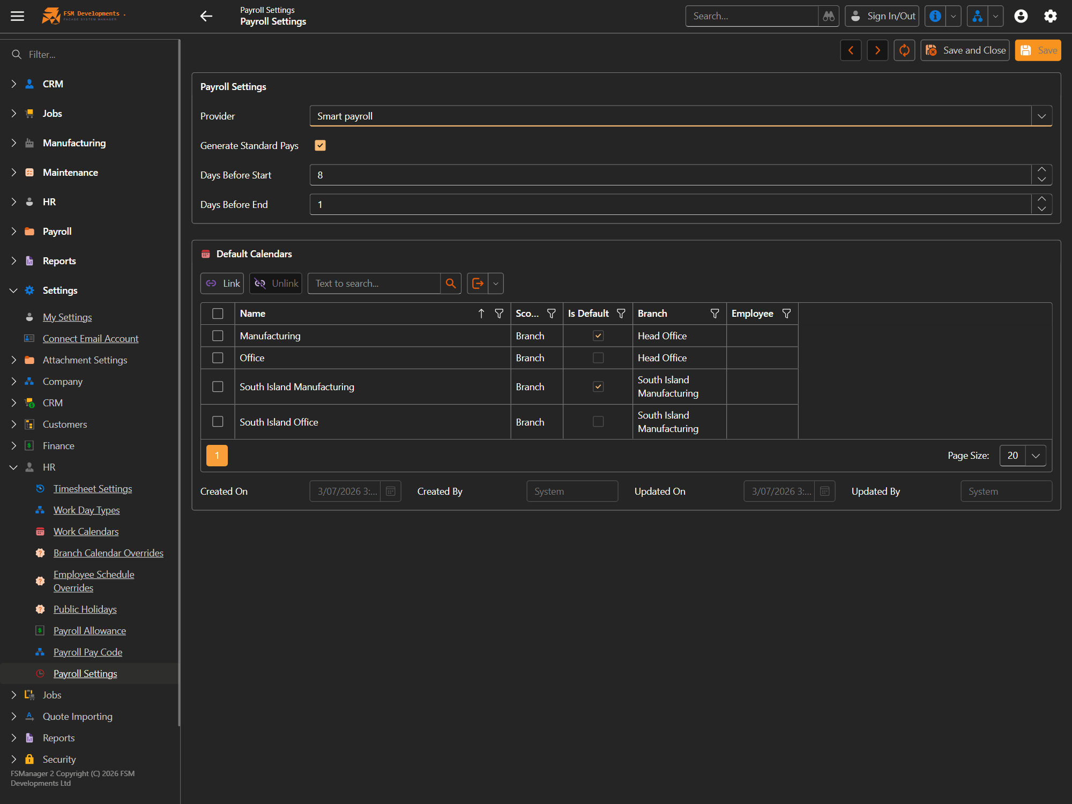Screen dimensions: 1072x804
Task: Go to page 1 of calendars
Action: [217, 456]
